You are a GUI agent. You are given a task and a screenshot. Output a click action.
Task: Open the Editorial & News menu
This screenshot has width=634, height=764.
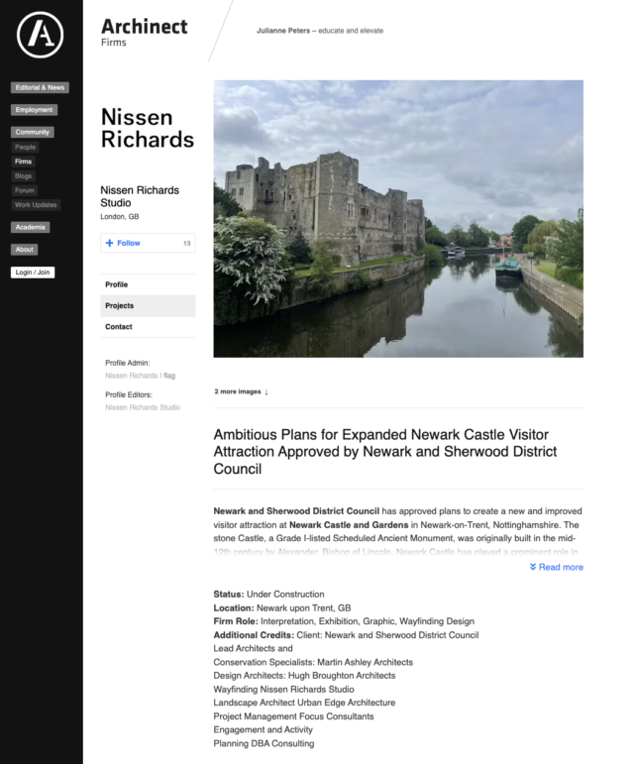click(x=40, y=87)
